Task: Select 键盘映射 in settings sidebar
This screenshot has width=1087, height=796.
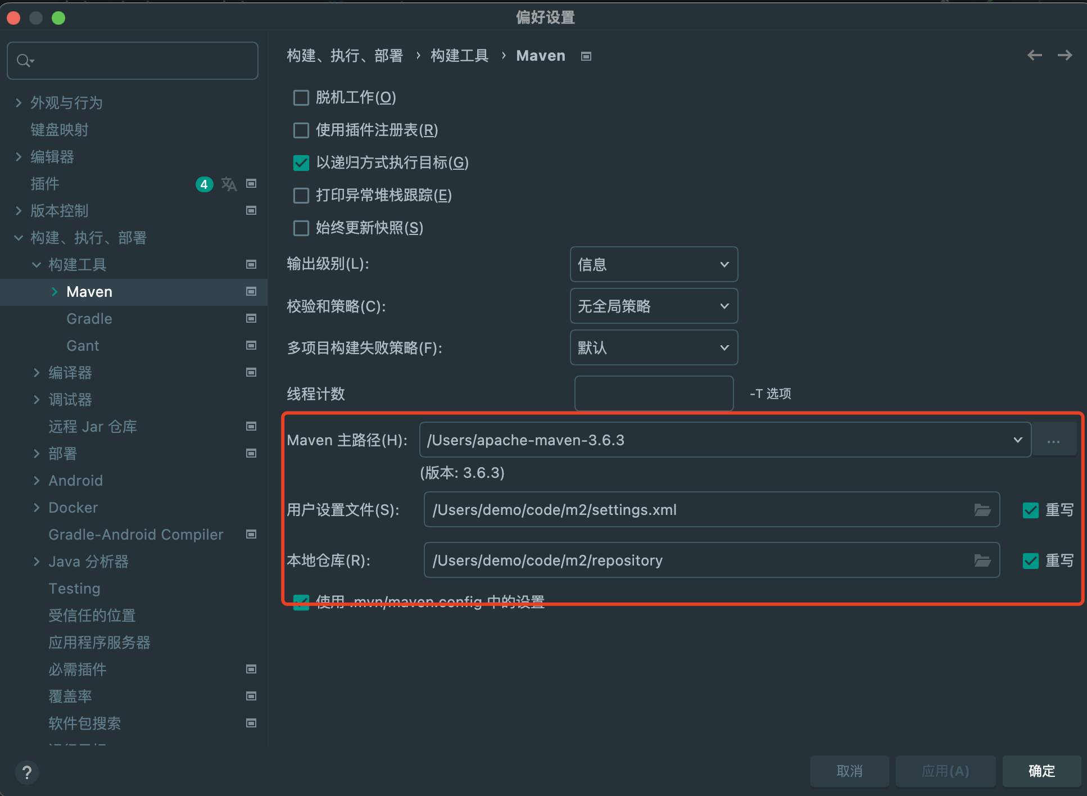Action: point(59,130)
